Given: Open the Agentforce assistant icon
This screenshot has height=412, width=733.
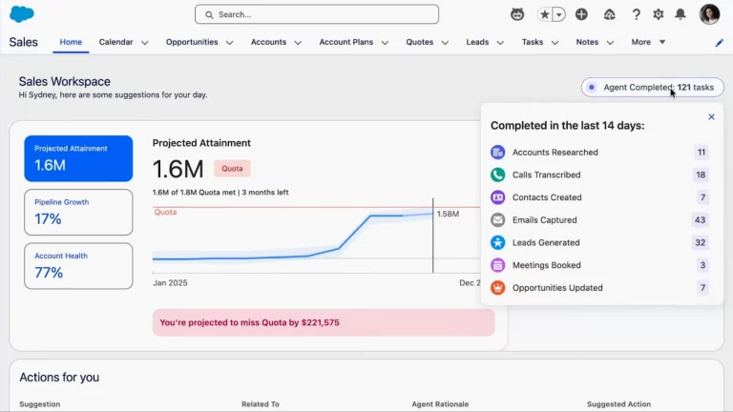Looking at the screenshot, I should [x=516, y=14].
